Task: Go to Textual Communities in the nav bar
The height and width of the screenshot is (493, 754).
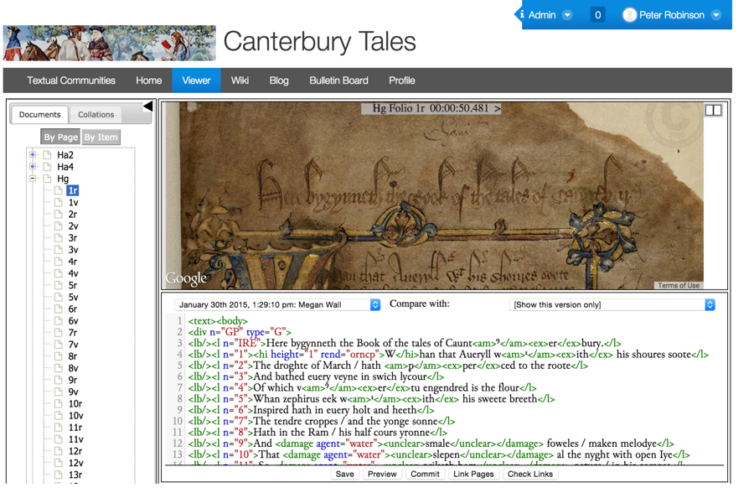Action: (71, 80)
